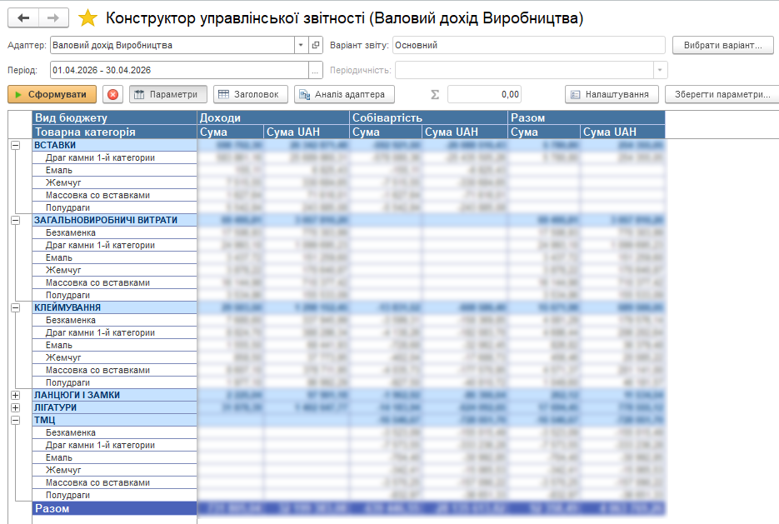Select Емаль under ВСТАВКИ
The image size is (779, 524).
(114, 170)
